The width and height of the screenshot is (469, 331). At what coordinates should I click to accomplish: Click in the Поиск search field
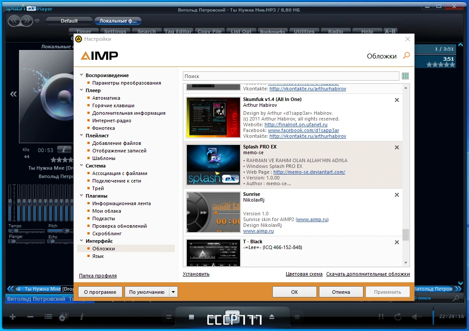(x=291, y=76)
